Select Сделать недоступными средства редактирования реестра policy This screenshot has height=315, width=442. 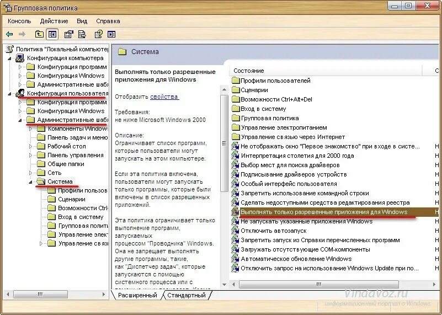pyautogui.click(x=325, y=202)
